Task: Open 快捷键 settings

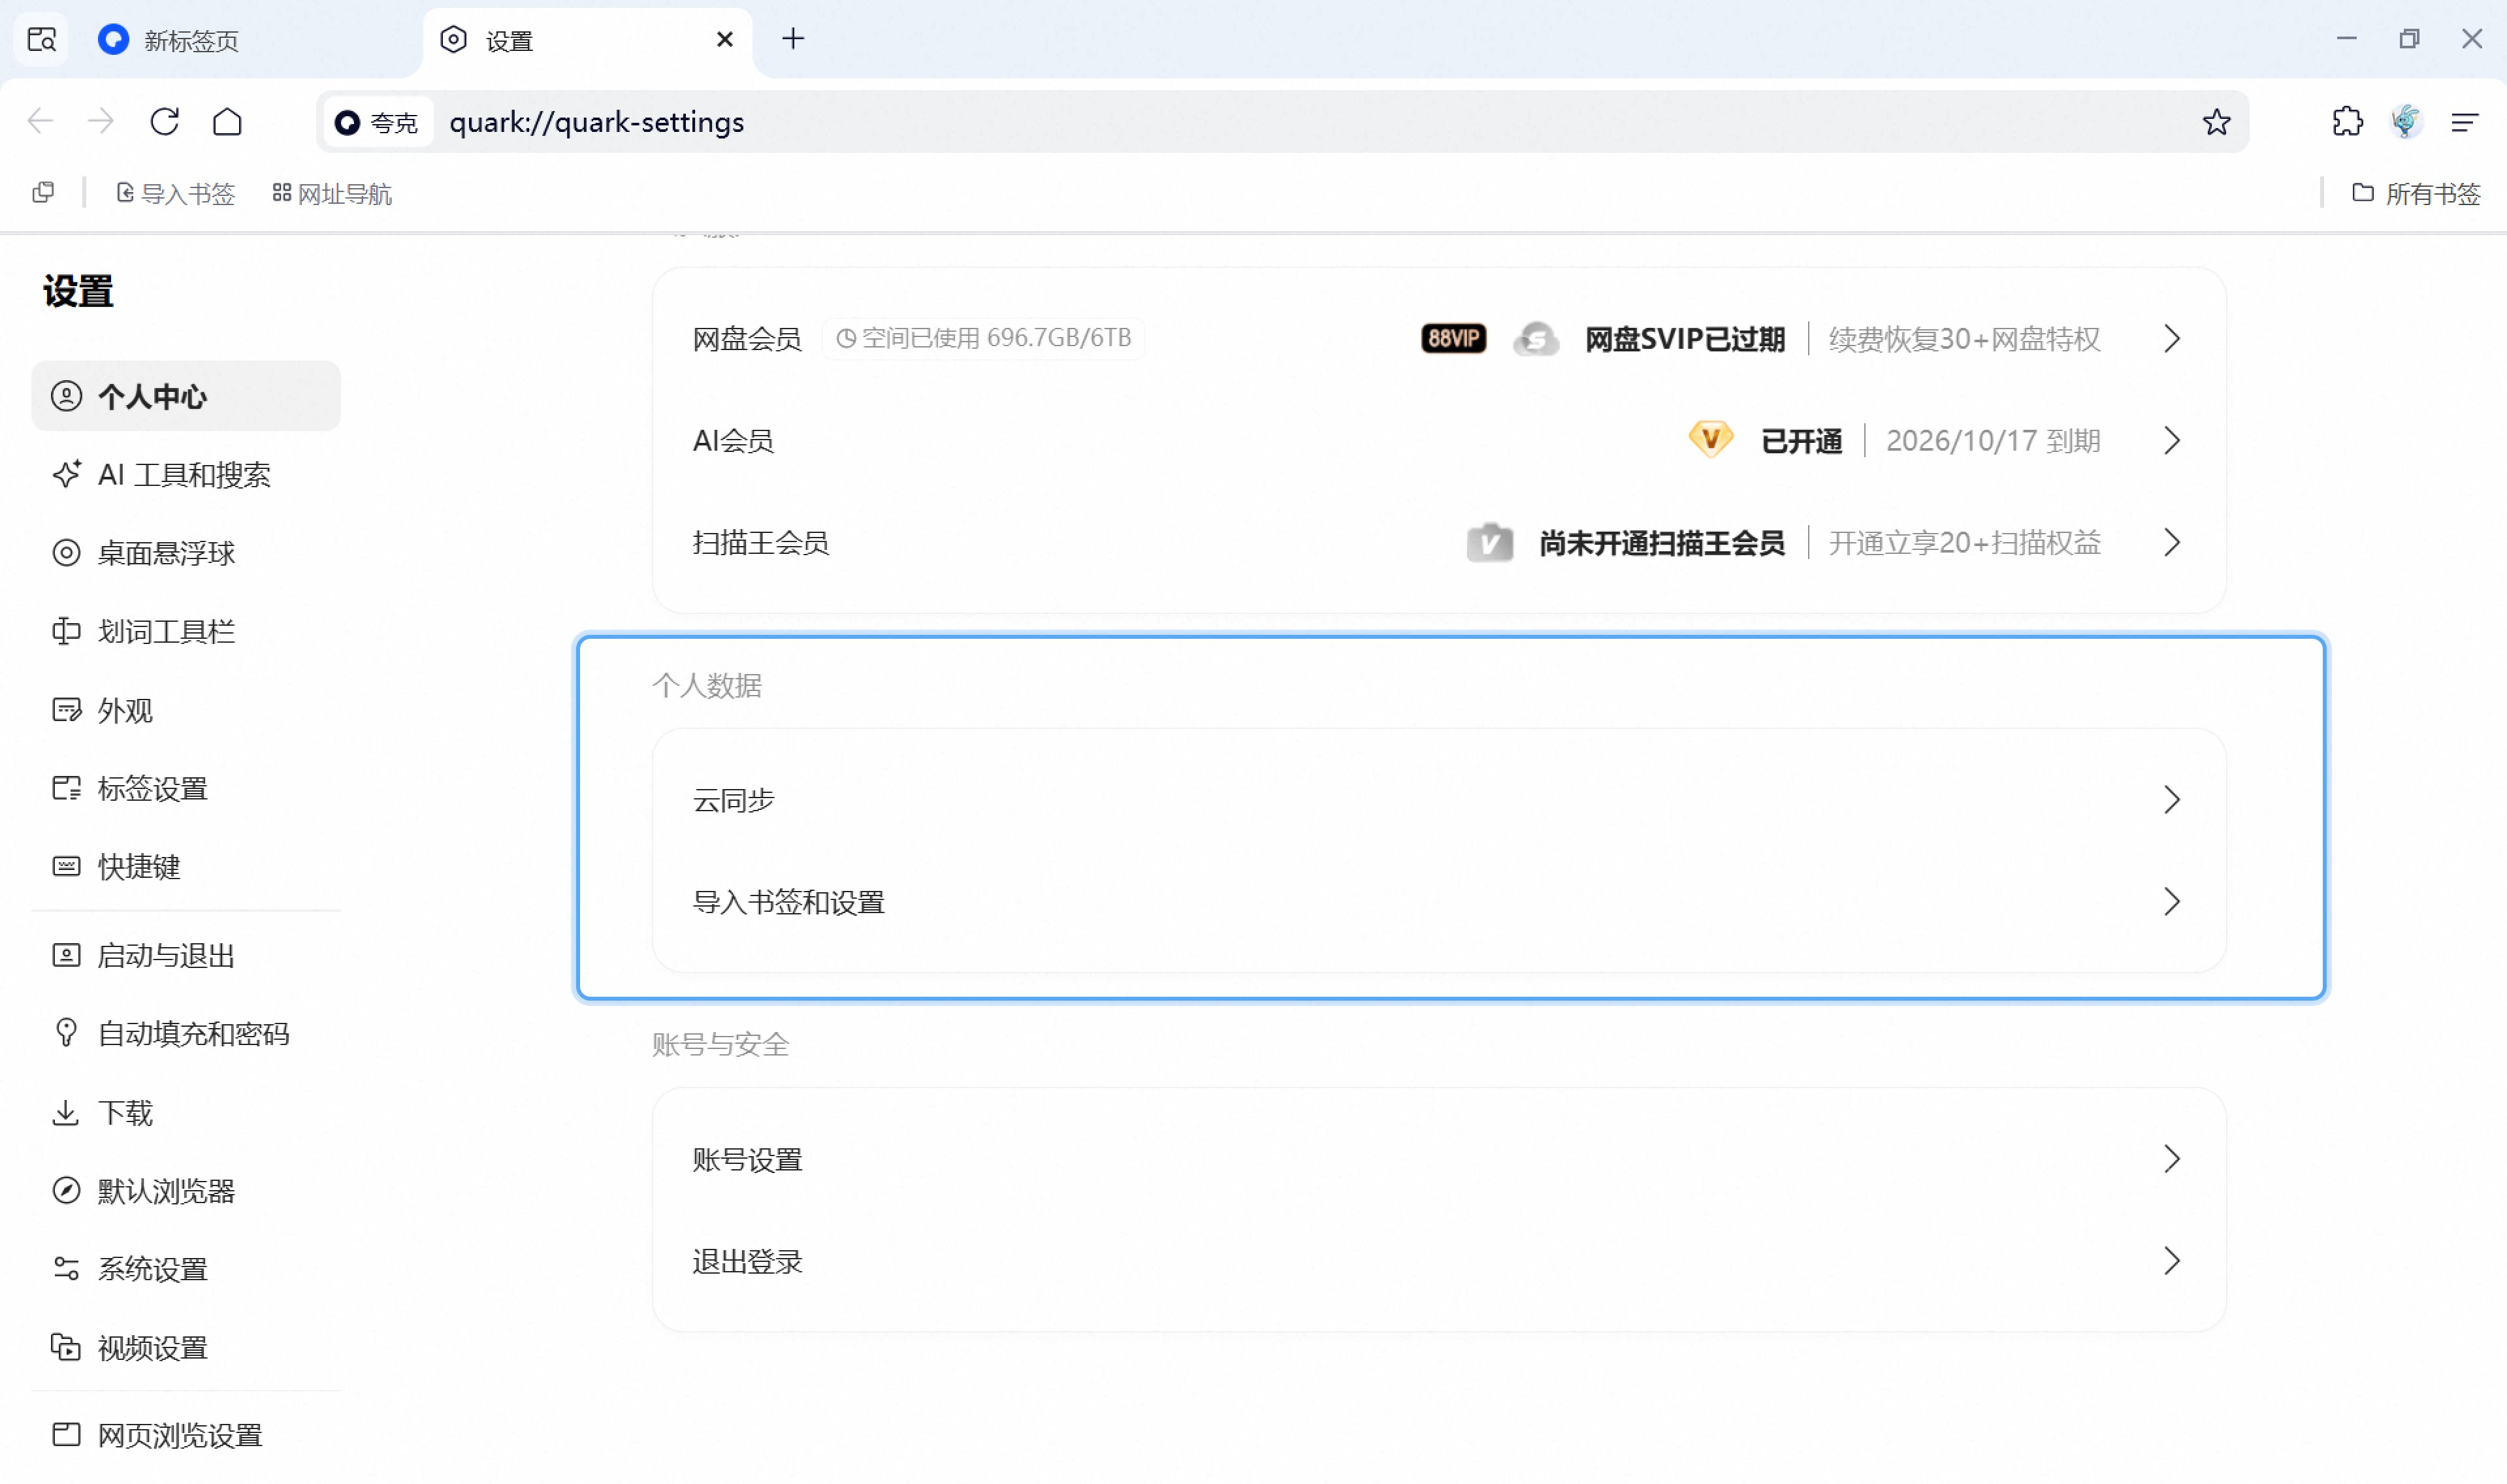Action: click(x=186, y=866)
